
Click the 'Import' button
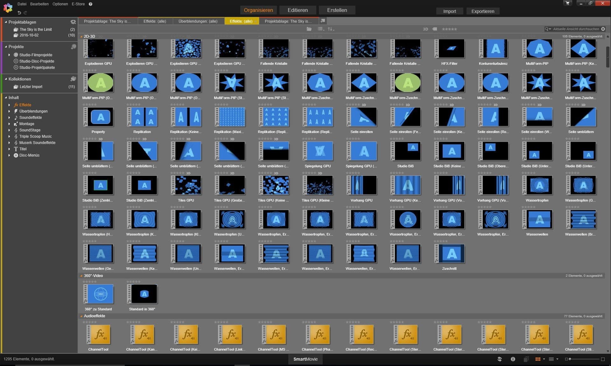[450, 11]
